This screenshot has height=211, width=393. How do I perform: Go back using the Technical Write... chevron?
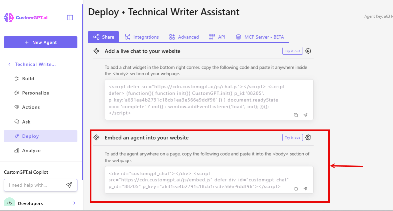point(9,64)
